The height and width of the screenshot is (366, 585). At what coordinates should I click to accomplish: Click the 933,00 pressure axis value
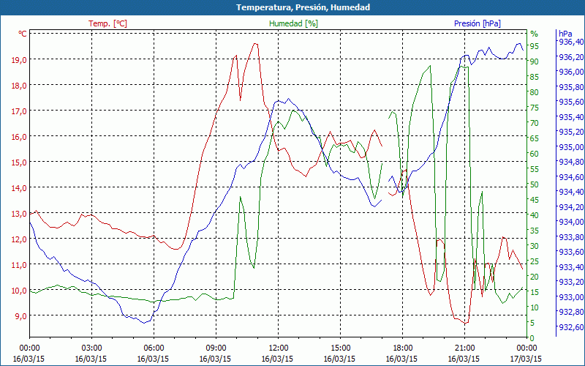571,297
